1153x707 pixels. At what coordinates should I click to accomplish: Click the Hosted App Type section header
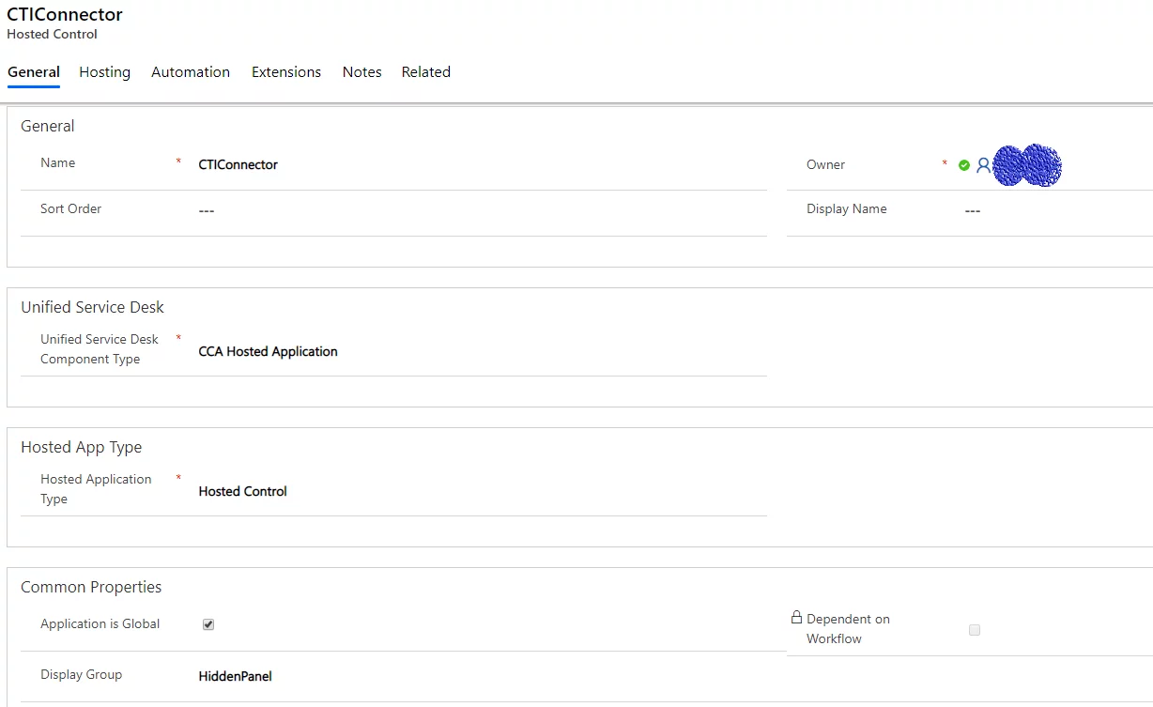(x=82, y=448)
